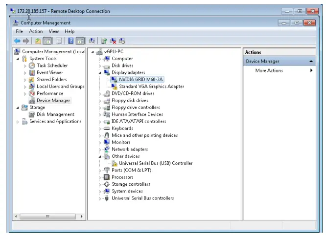Open More Actions submenu in Actions pane
Viewport: 326px width, 239px height.
(x=279, y=70)
